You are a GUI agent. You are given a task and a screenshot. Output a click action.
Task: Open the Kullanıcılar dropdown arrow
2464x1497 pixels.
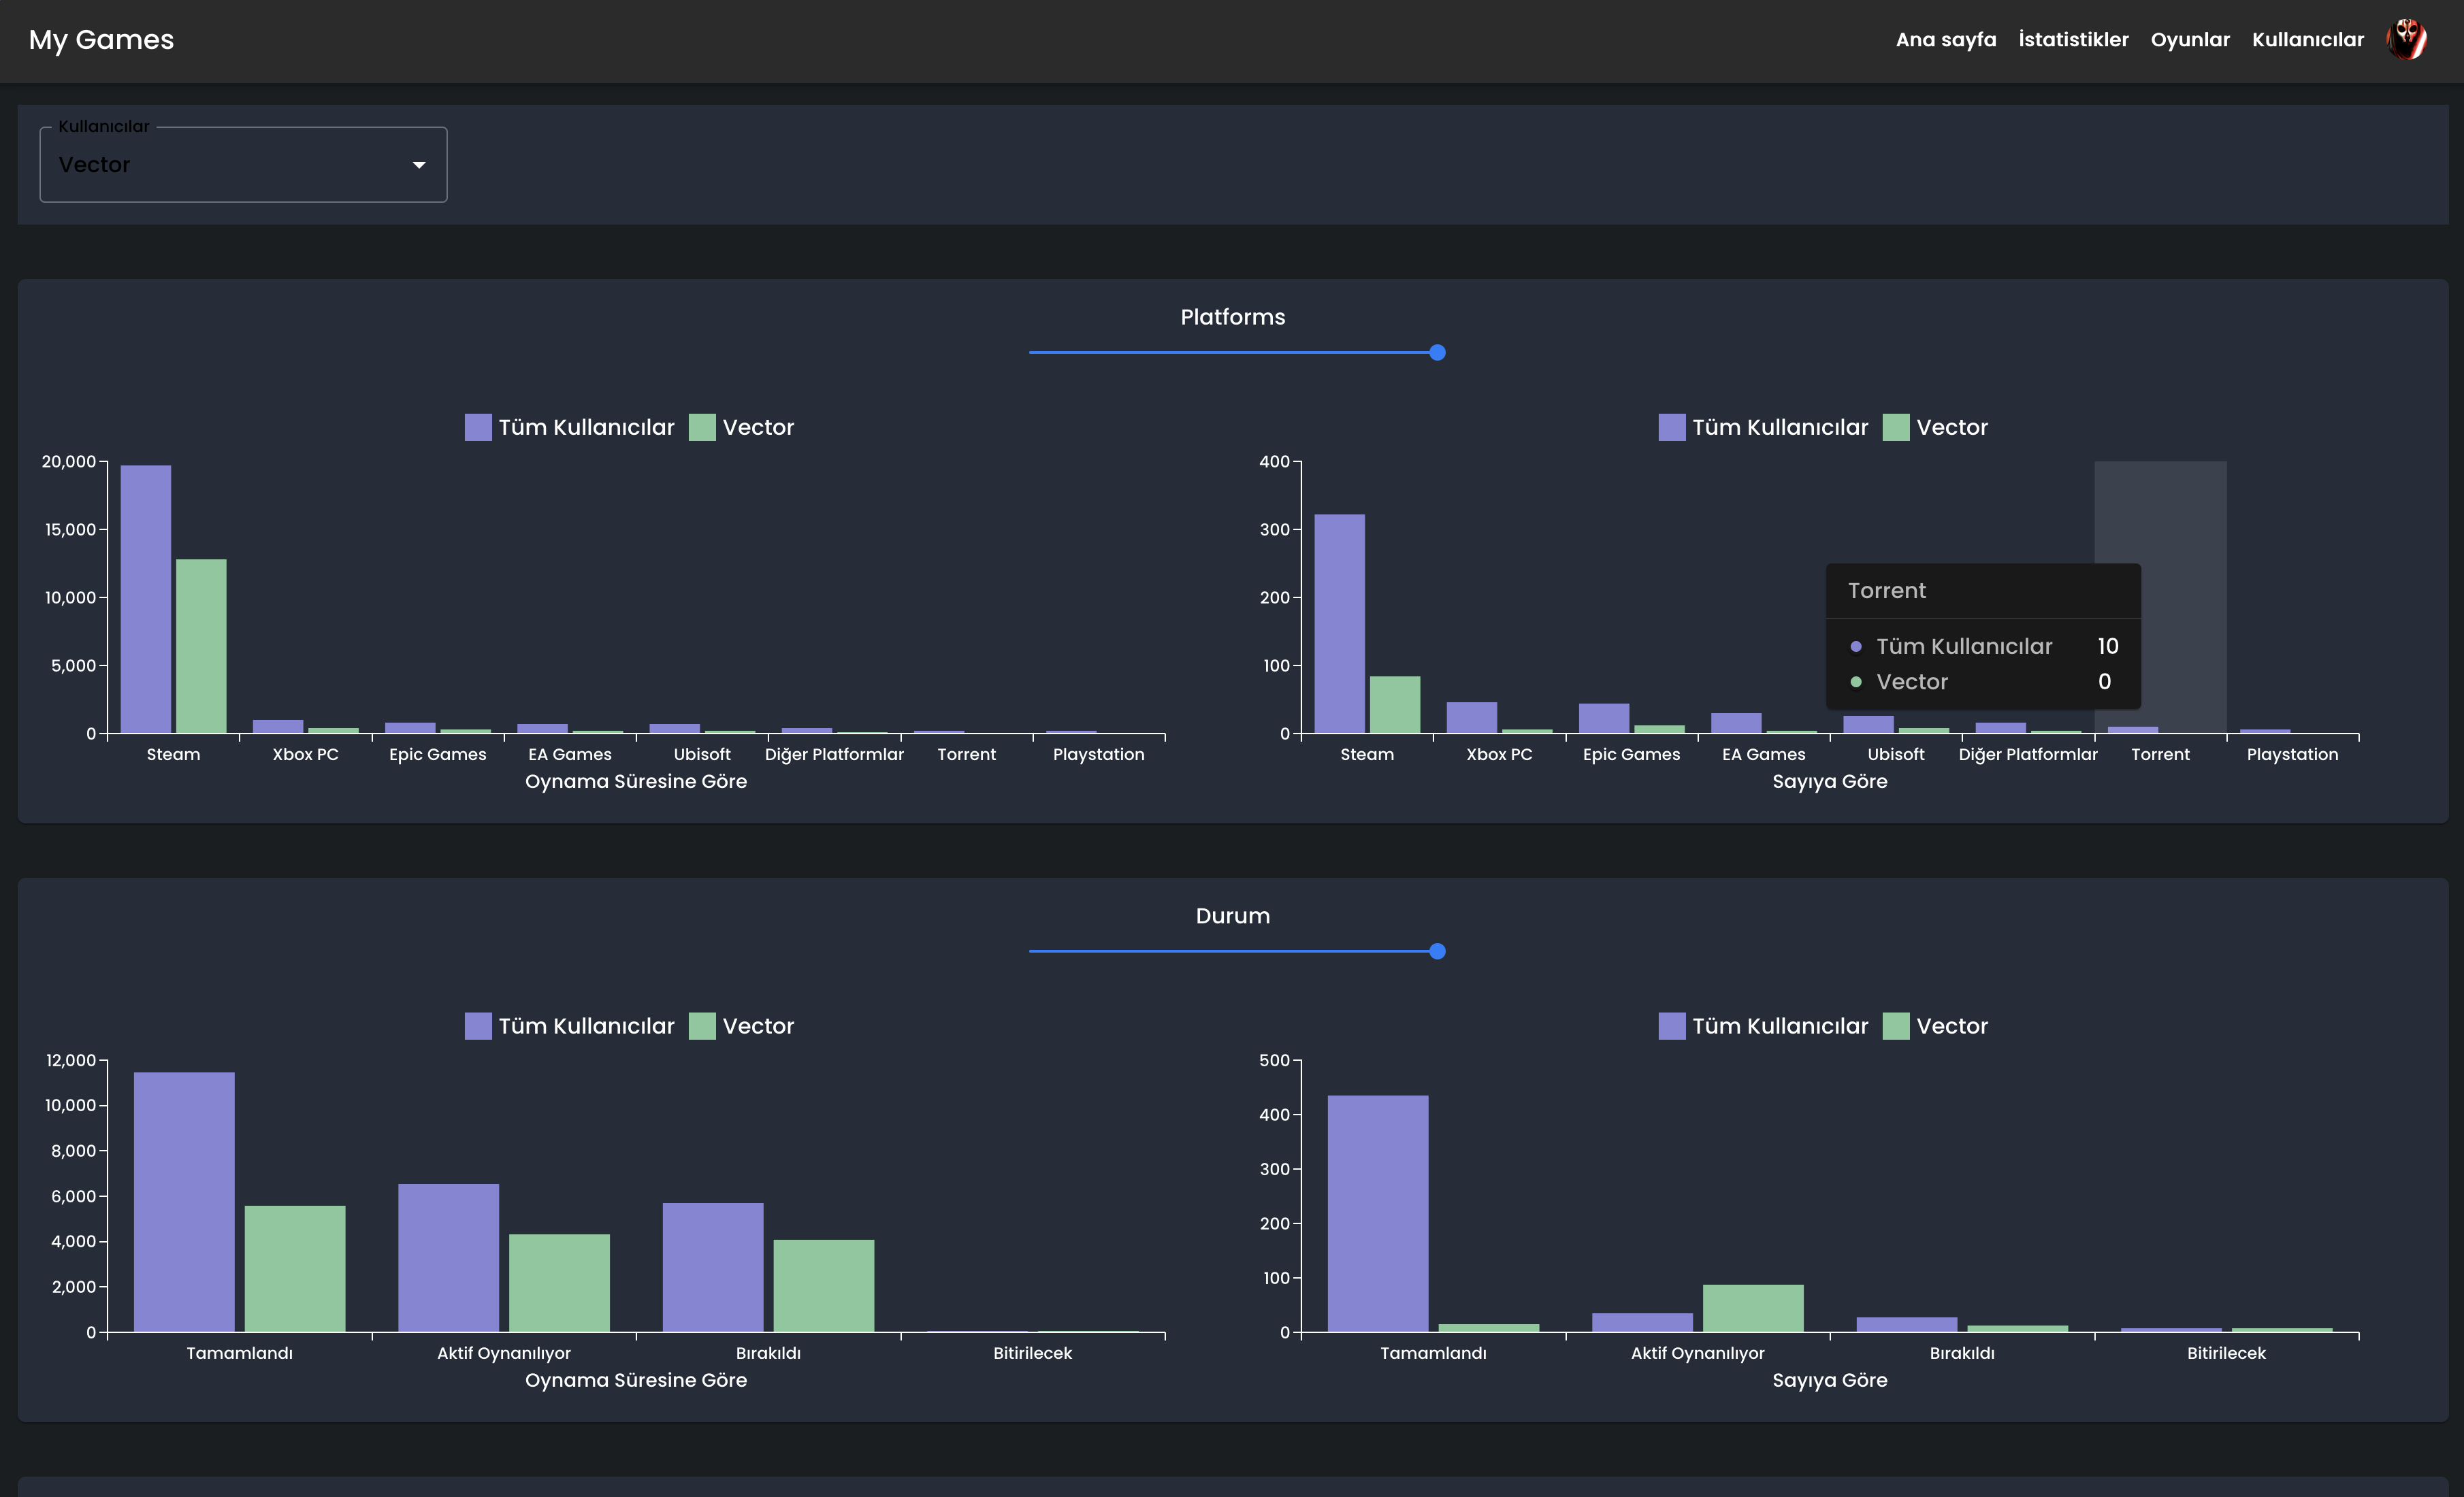click(x=419, y=165)
